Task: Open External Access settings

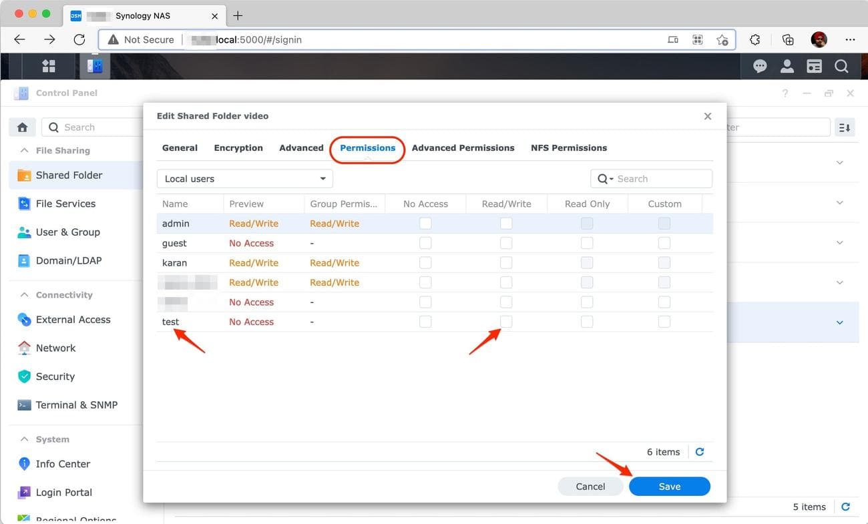Action: tap(24, 319)
